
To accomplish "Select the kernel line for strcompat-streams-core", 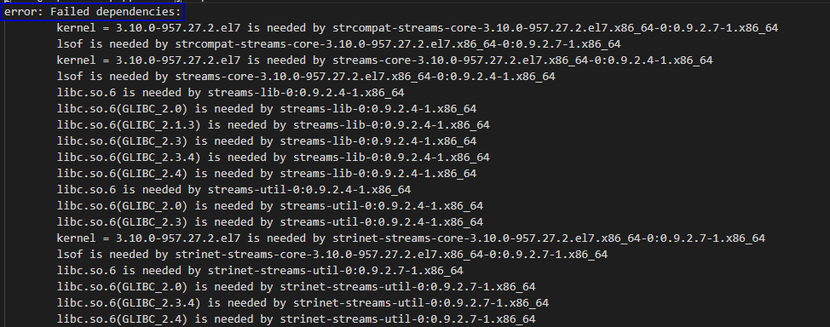I will pyautogui.click(x=417, y=28).
